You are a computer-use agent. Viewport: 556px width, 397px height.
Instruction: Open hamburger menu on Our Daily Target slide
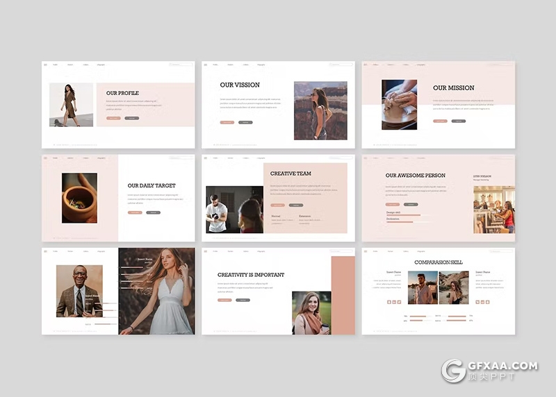45,158
